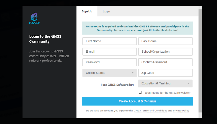The width and height of the screenshot is (217, 124).
Task: Expand the Education & Training dropdown
Action: click(165, 83)
